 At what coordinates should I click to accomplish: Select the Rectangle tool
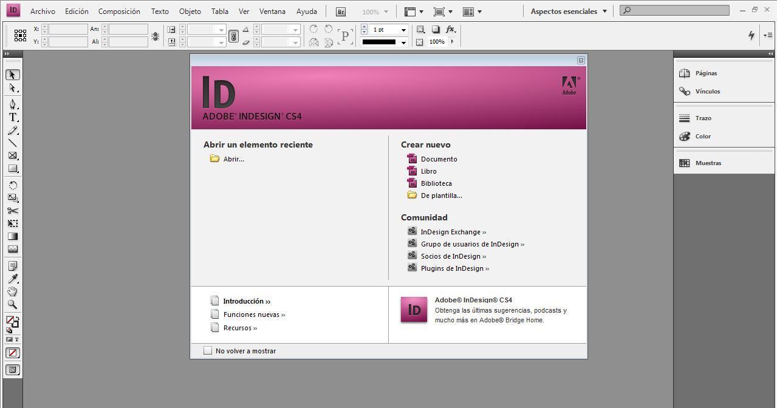click(12, 169)
